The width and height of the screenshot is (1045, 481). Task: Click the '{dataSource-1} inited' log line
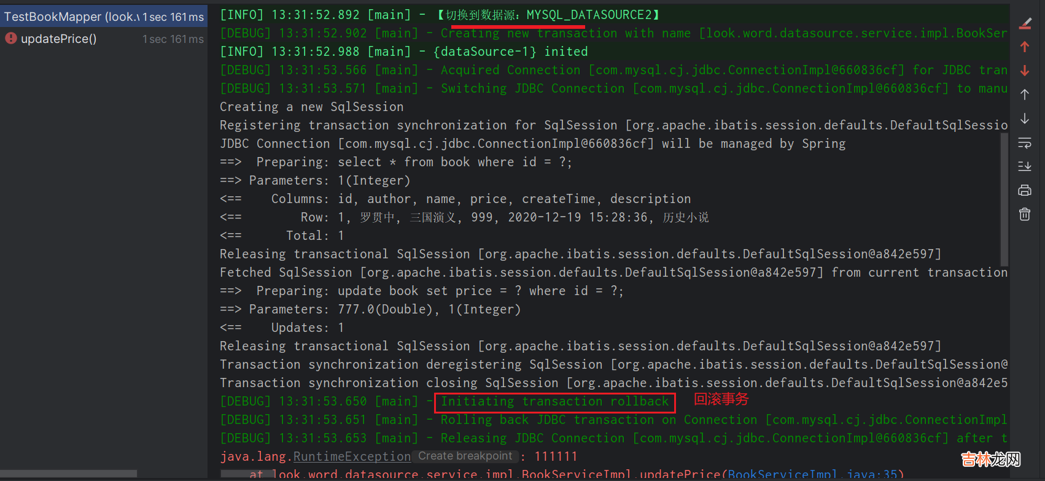(x=404, y=52)
